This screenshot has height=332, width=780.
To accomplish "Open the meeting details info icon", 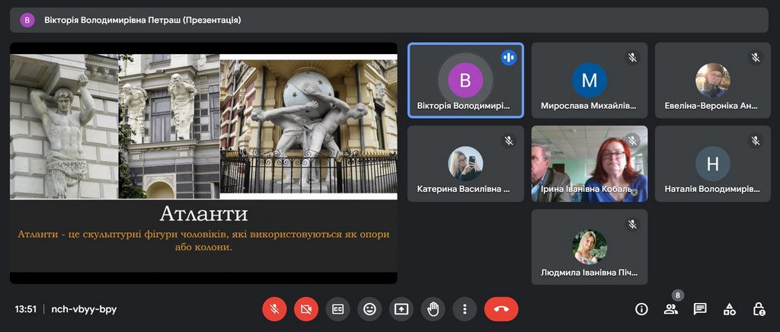I will pos(641,309).
